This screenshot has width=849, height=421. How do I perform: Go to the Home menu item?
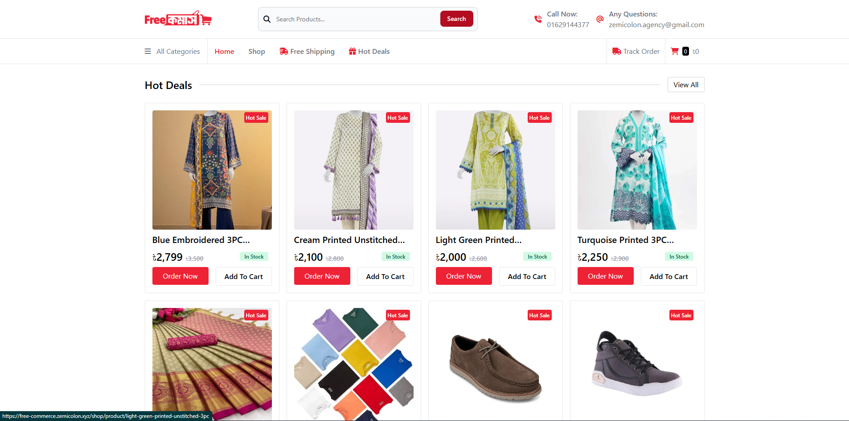(x=224, y=51)
